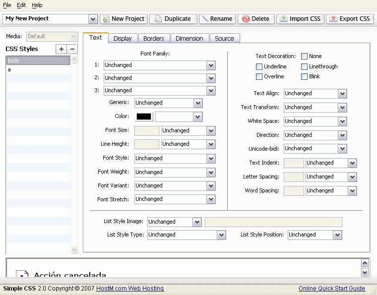This screenshot has width=377, height=295.
Task: Click the List Style Image URL field
Action: coord(273,222)
